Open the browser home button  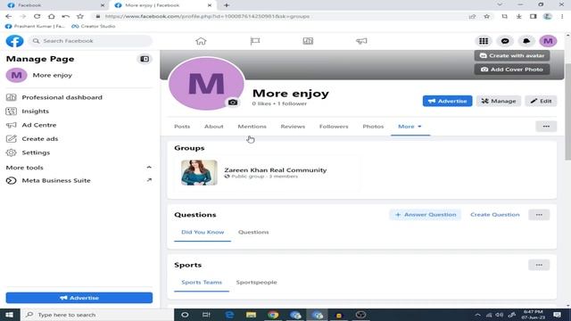(x=52, y=16)
